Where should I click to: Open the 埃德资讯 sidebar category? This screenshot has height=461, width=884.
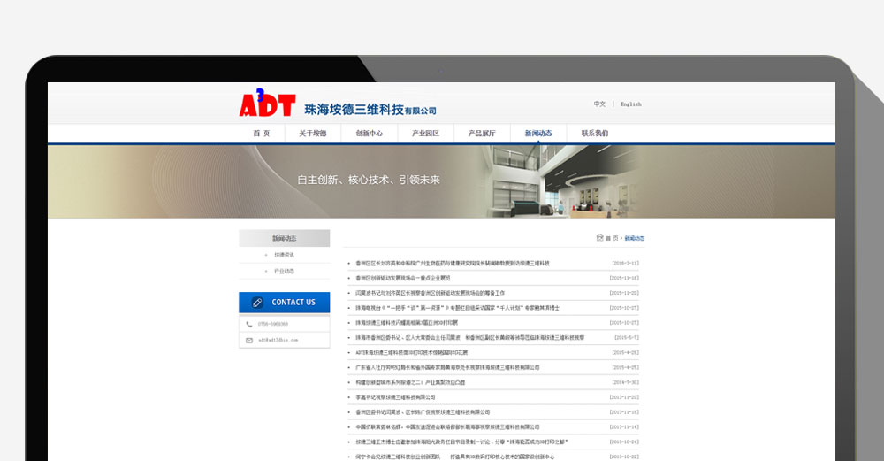pyautogui.click(x=284, y=255)
